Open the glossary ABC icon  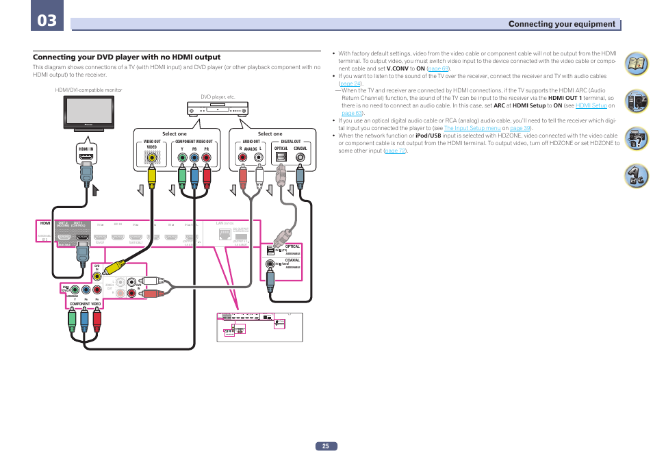point(637,176)
